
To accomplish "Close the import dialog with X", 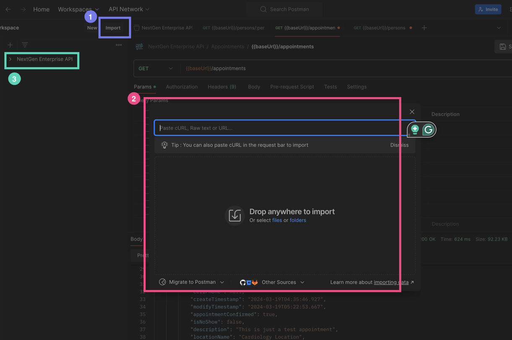I will pyautogui.click(x=412, y=112).
